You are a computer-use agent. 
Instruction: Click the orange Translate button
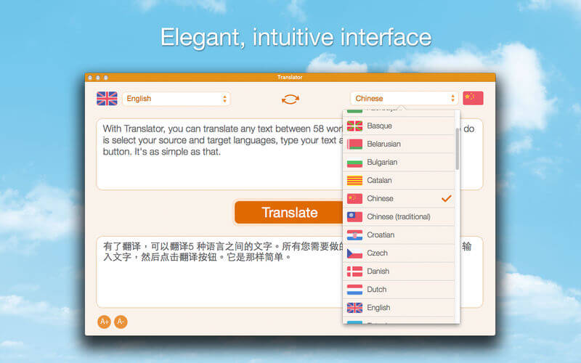click(x=289, y=213)
